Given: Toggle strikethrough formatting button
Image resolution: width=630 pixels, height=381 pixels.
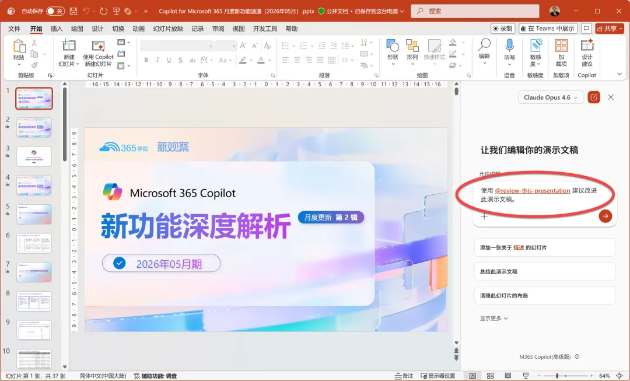Looking at the screenshot, I should pos(192,60).
